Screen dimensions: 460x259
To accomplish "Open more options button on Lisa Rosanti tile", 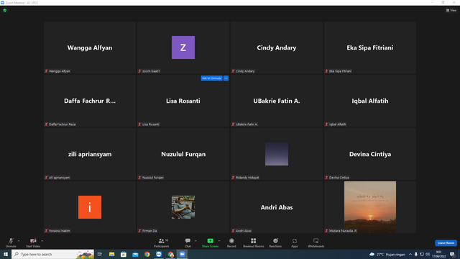I will (226, 78).
